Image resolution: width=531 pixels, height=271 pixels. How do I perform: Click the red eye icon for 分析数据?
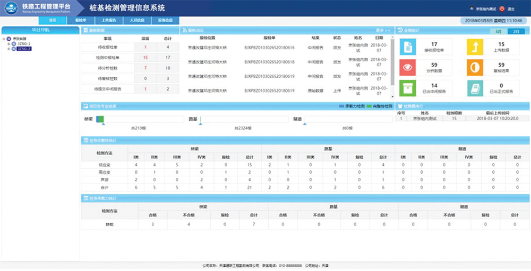tap(408, 68)
